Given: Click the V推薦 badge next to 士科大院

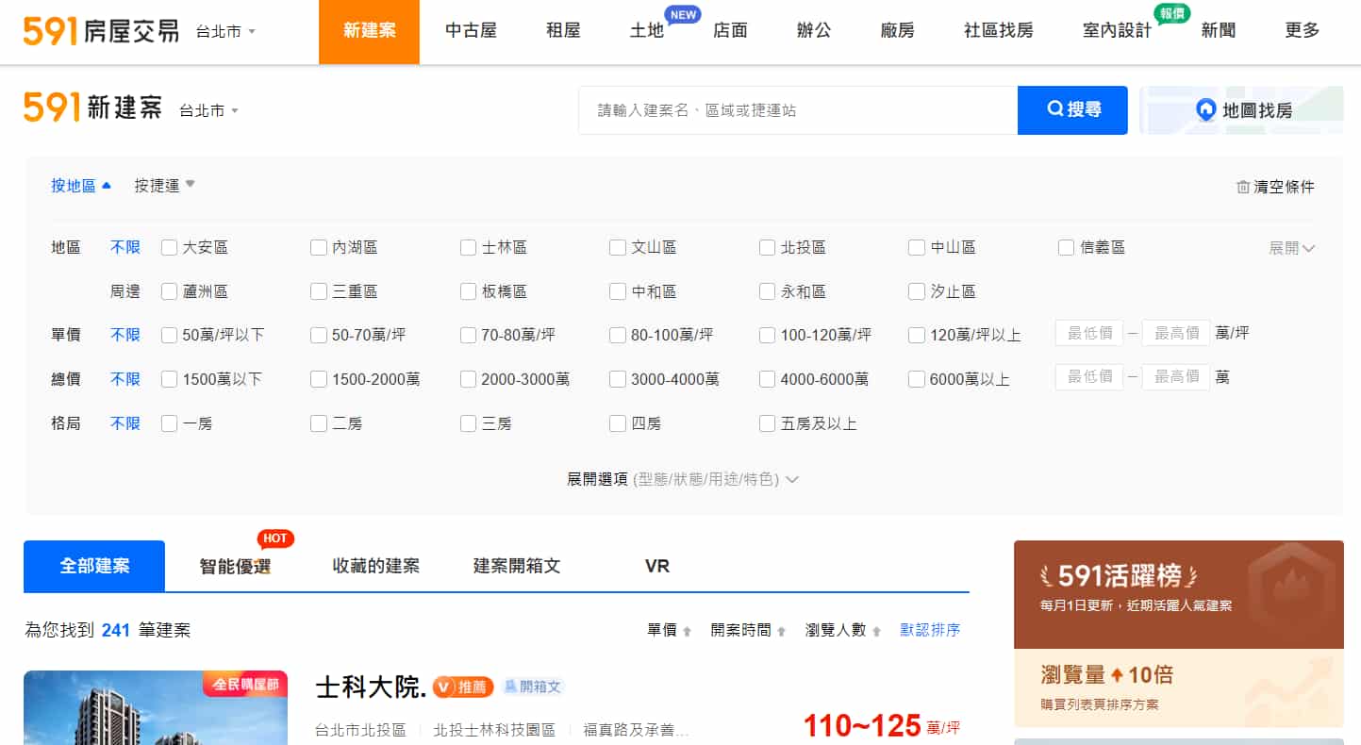Looking at the screenshot, I should [465, 687].
